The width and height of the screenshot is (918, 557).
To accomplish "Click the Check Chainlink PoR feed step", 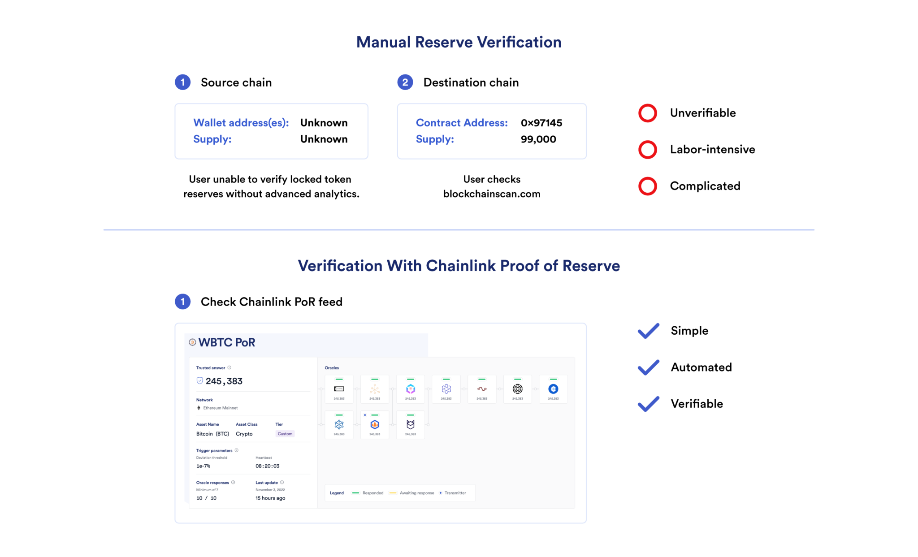I will tap(271, 302).
